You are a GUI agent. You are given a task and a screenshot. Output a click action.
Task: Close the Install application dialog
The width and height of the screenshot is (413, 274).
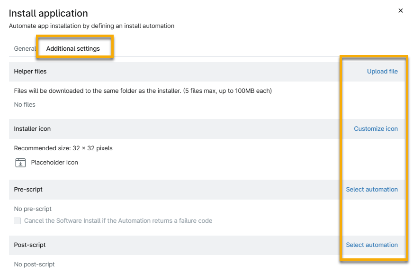tap(400, 10)
